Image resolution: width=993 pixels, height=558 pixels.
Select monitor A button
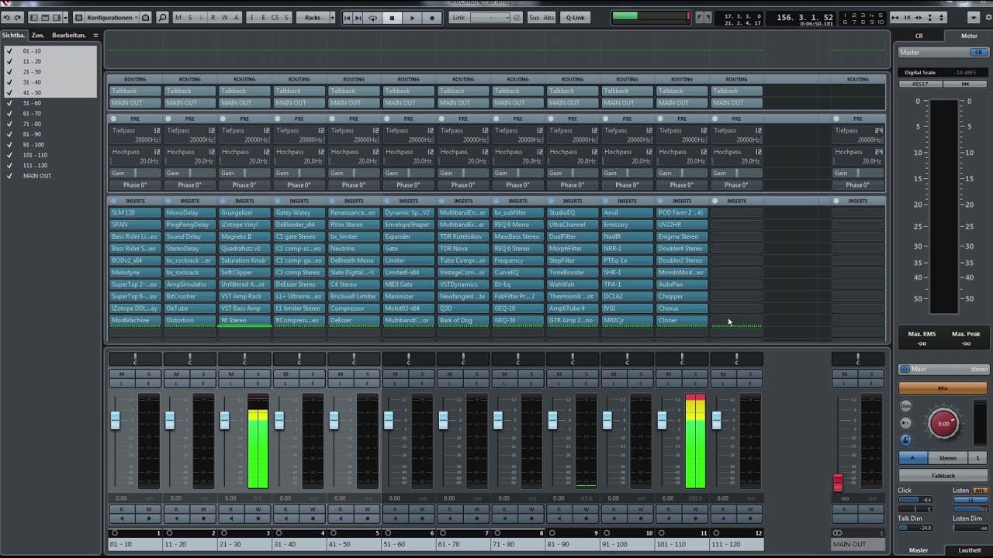912,458
